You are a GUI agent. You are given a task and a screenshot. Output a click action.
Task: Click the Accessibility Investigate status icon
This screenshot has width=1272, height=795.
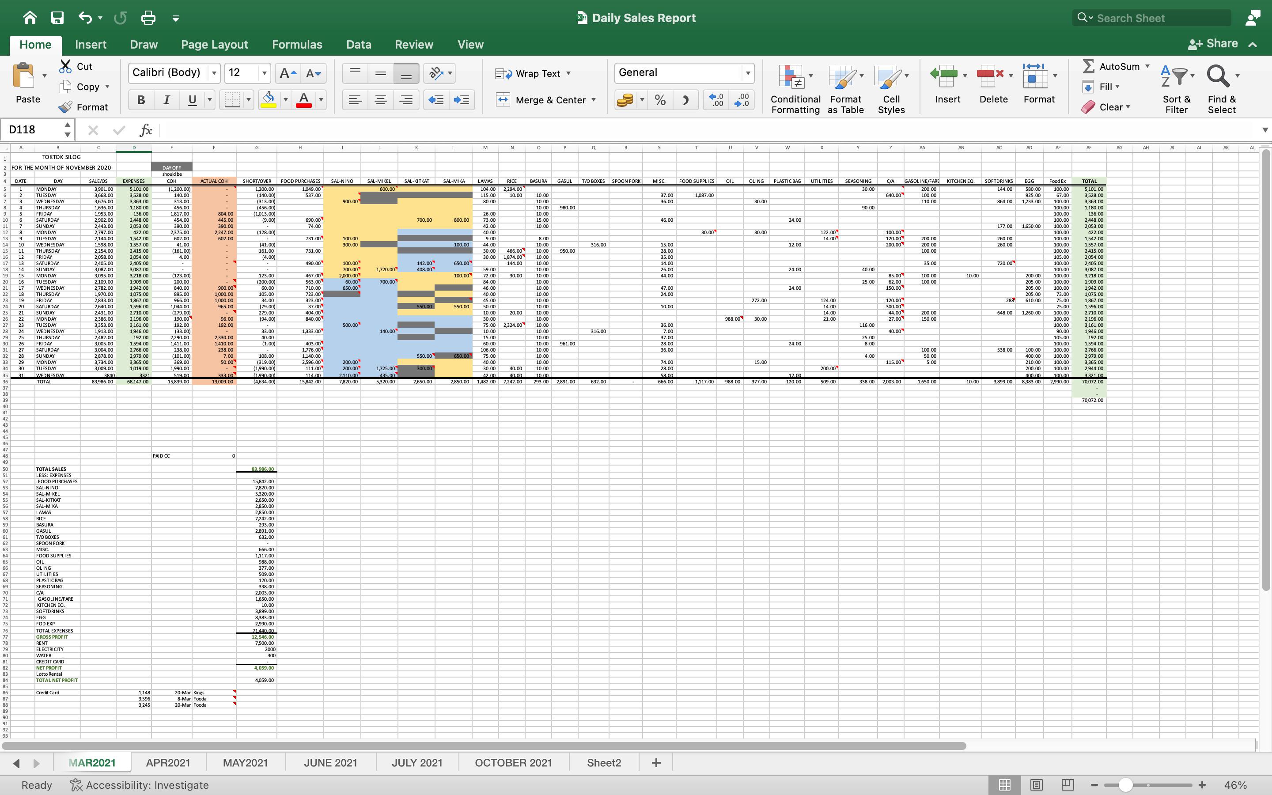pyautogui.click(x=76, y=785)
